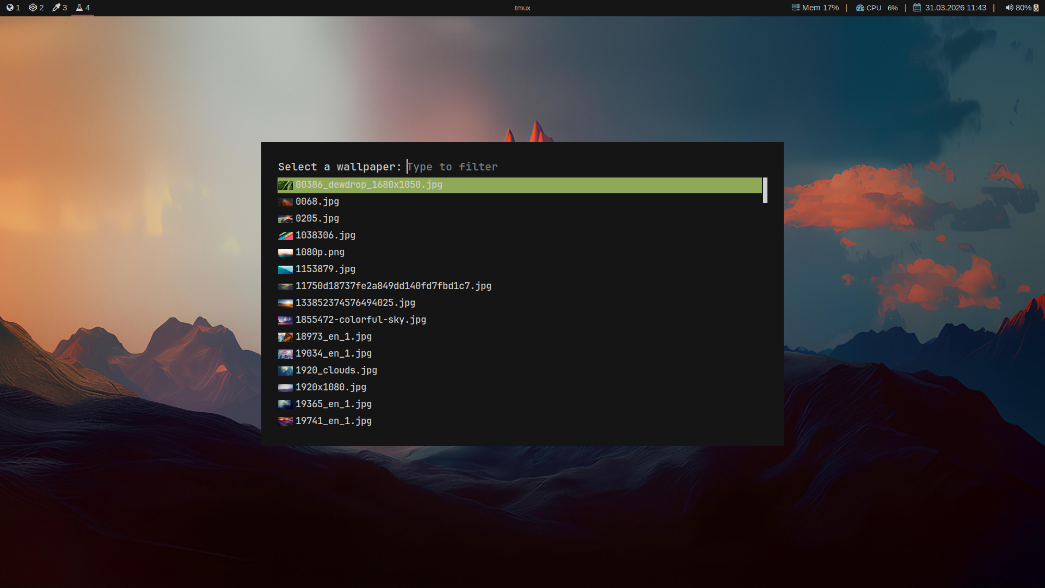
Task: Select 1153879.jpg wallpaper
Action: coord(325,269)
